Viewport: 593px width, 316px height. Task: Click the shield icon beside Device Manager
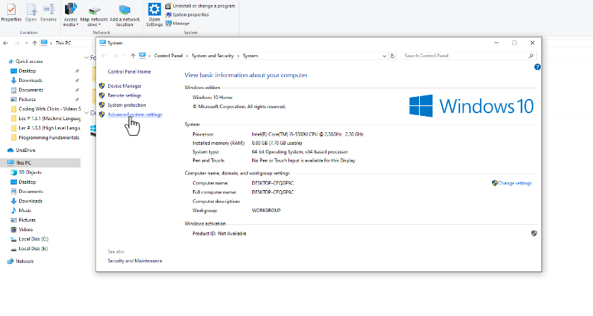tap(102, 86)
